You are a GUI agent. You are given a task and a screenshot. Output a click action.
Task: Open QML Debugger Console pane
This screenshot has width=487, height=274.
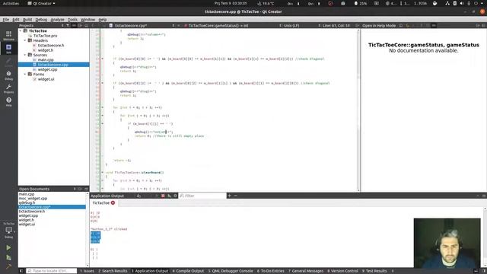(x=231, y=271)
